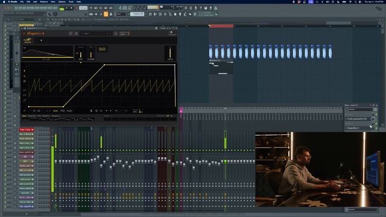Click the second ShaperBox smooth slider
Screen dimensions: 386x217
point(91,55)
